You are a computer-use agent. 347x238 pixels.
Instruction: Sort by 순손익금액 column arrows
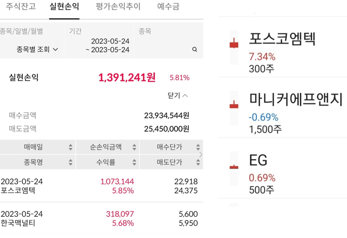pyautogui.click(x=134, y=147)
